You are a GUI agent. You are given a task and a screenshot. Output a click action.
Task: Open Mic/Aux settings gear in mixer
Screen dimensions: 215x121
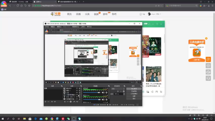106,99
